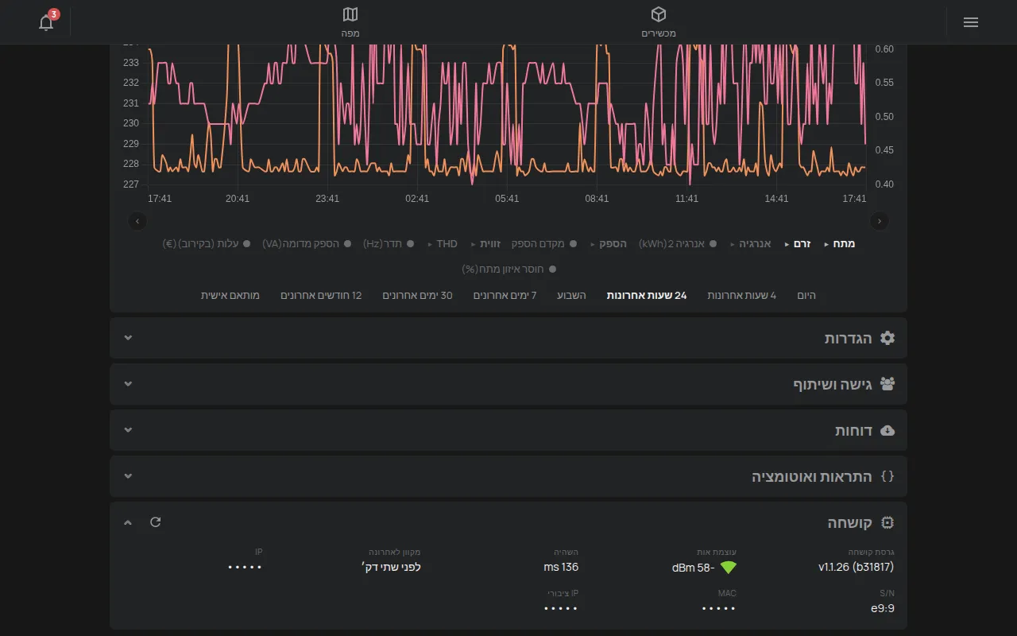Click the הגדרות gear icon
Image resolution: width=1017 pixels, height=636 pixels.
887,338
